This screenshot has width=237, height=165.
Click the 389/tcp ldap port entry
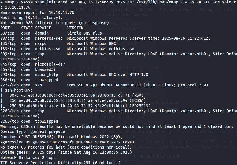118,54
